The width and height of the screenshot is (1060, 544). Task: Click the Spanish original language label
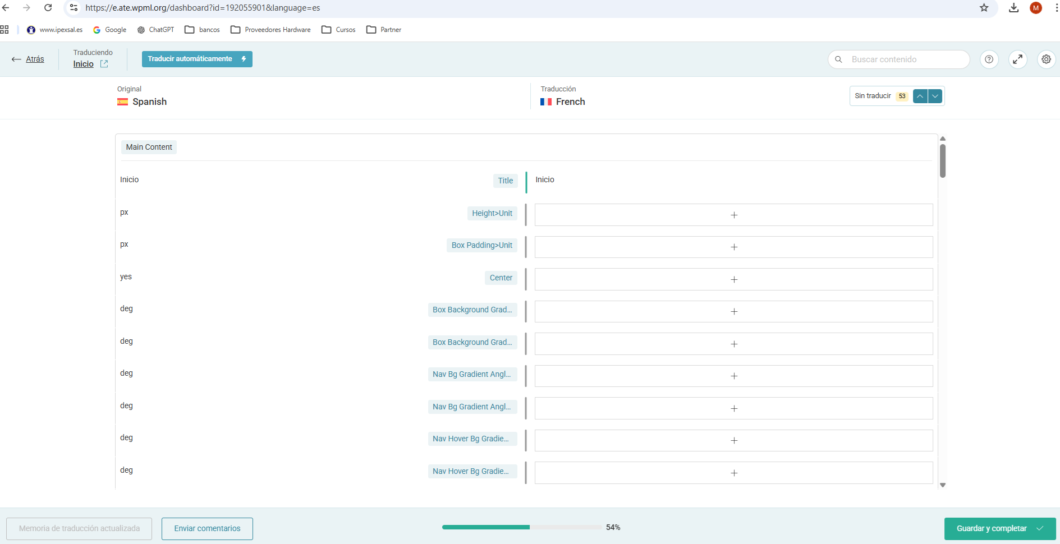click(x=149, y=102)
